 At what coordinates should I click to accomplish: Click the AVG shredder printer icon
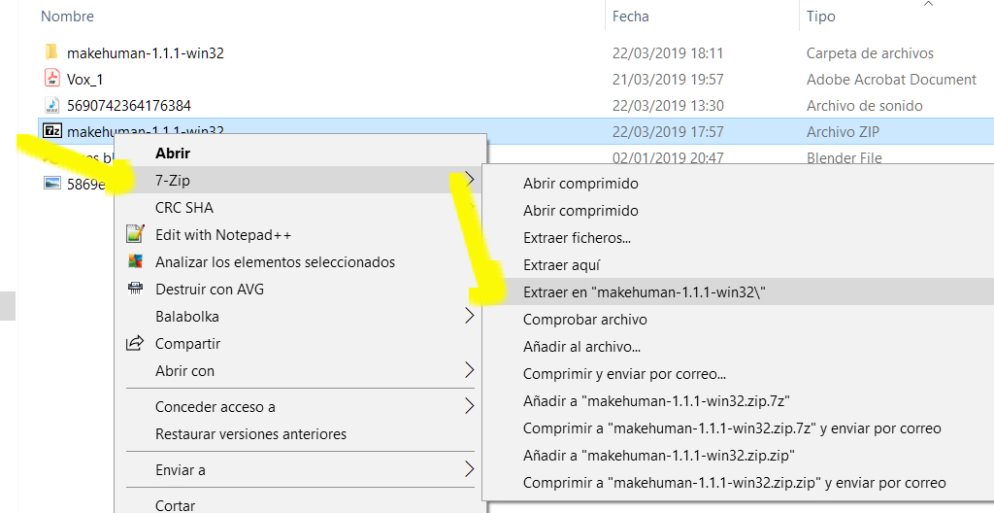tap(136, 289)
